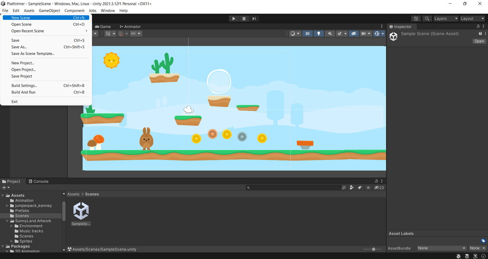Click the increment snap ruler icon
488x259 pixels.
[133, 34]
